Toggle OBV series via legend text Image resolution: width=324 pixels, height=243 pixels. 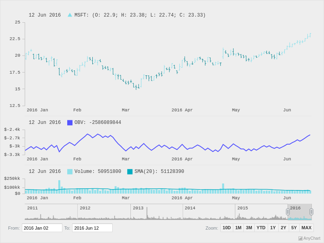pos(98,123)
